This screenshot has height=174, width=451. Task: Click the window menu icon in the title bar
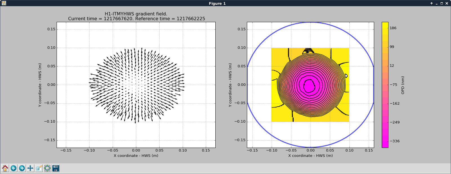coord(4,3)
